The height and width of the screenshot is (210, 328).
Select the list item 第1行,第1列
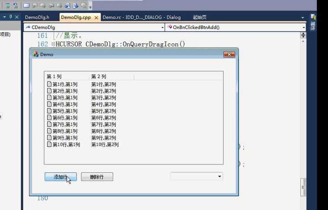click(65, 84)
